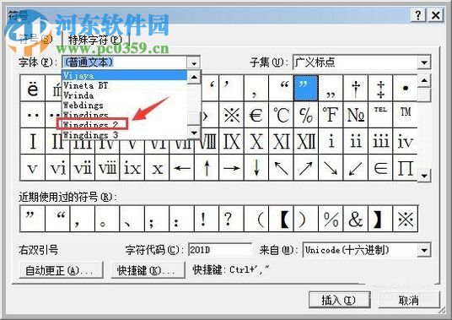Choose the highlighted right double quote in grid
Image resolution: width=452 pixels, height=320 pixels.
(306, 88)
